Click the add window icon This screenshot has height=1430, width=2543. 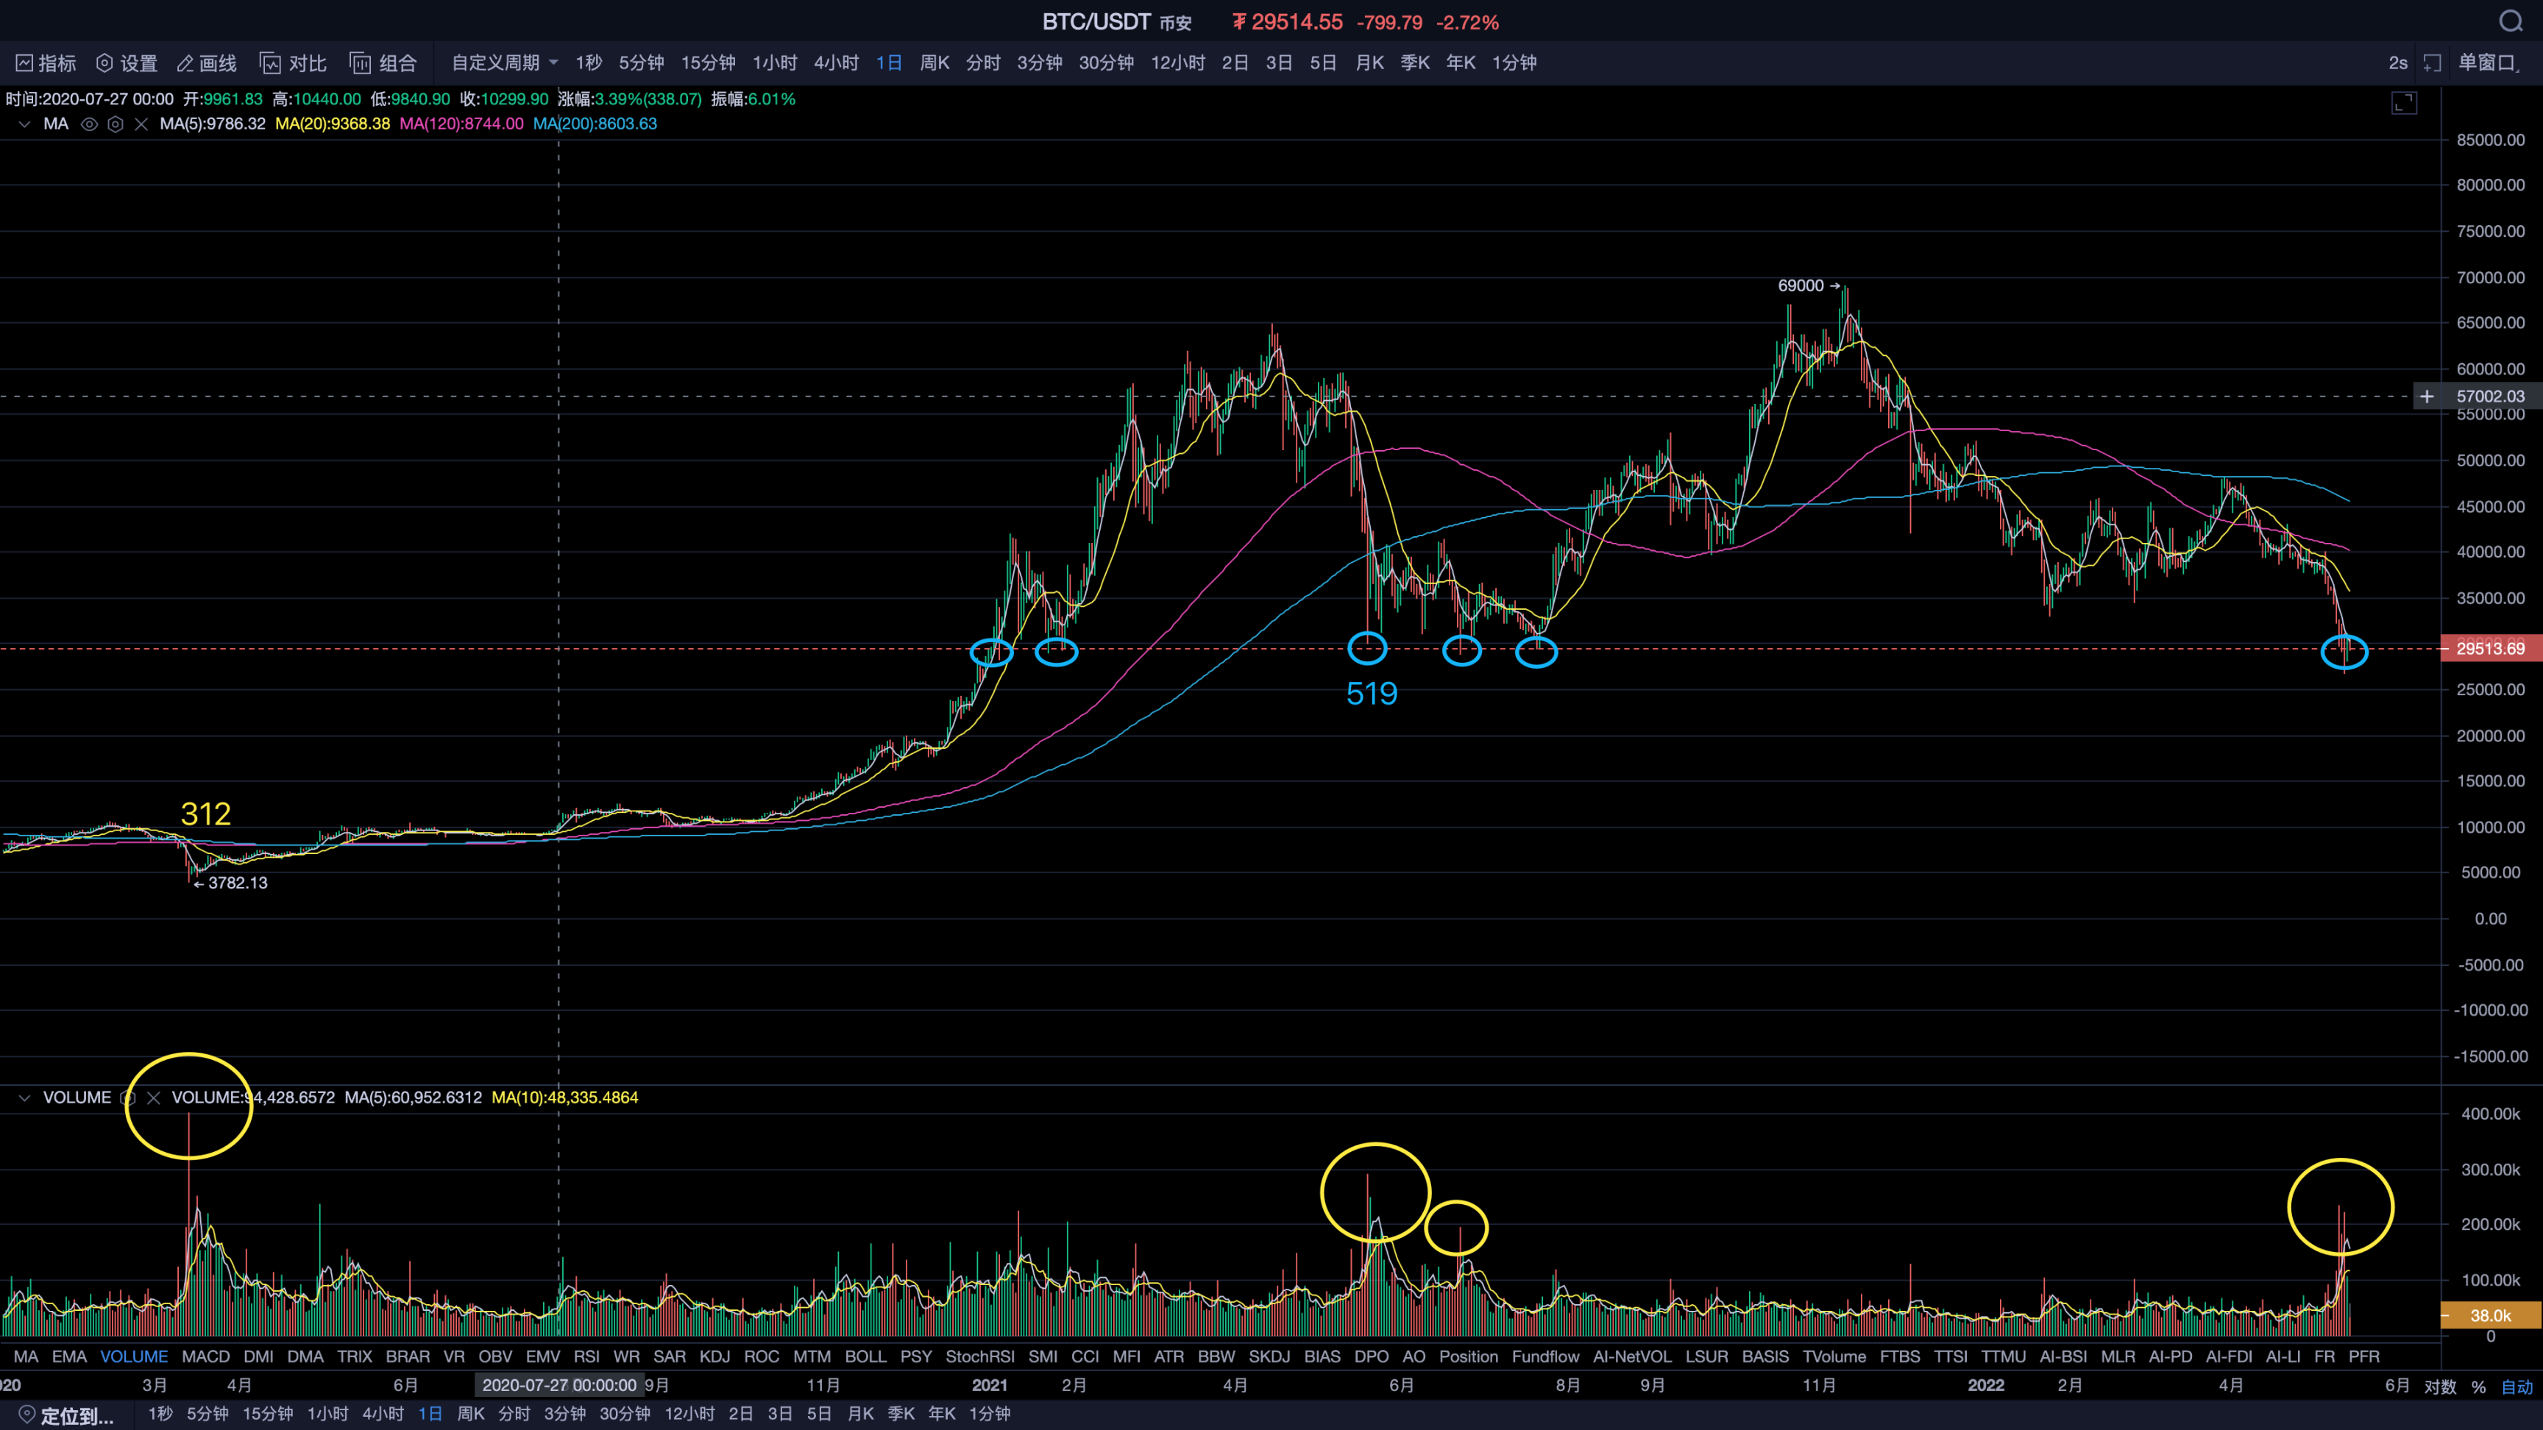click(2433, 63)
